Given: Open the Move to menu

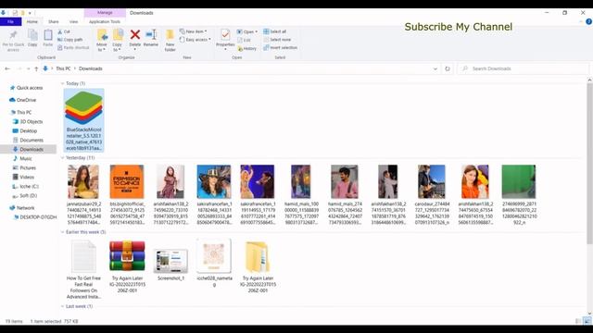Looking at the screenshot, I should coord(102,40).
